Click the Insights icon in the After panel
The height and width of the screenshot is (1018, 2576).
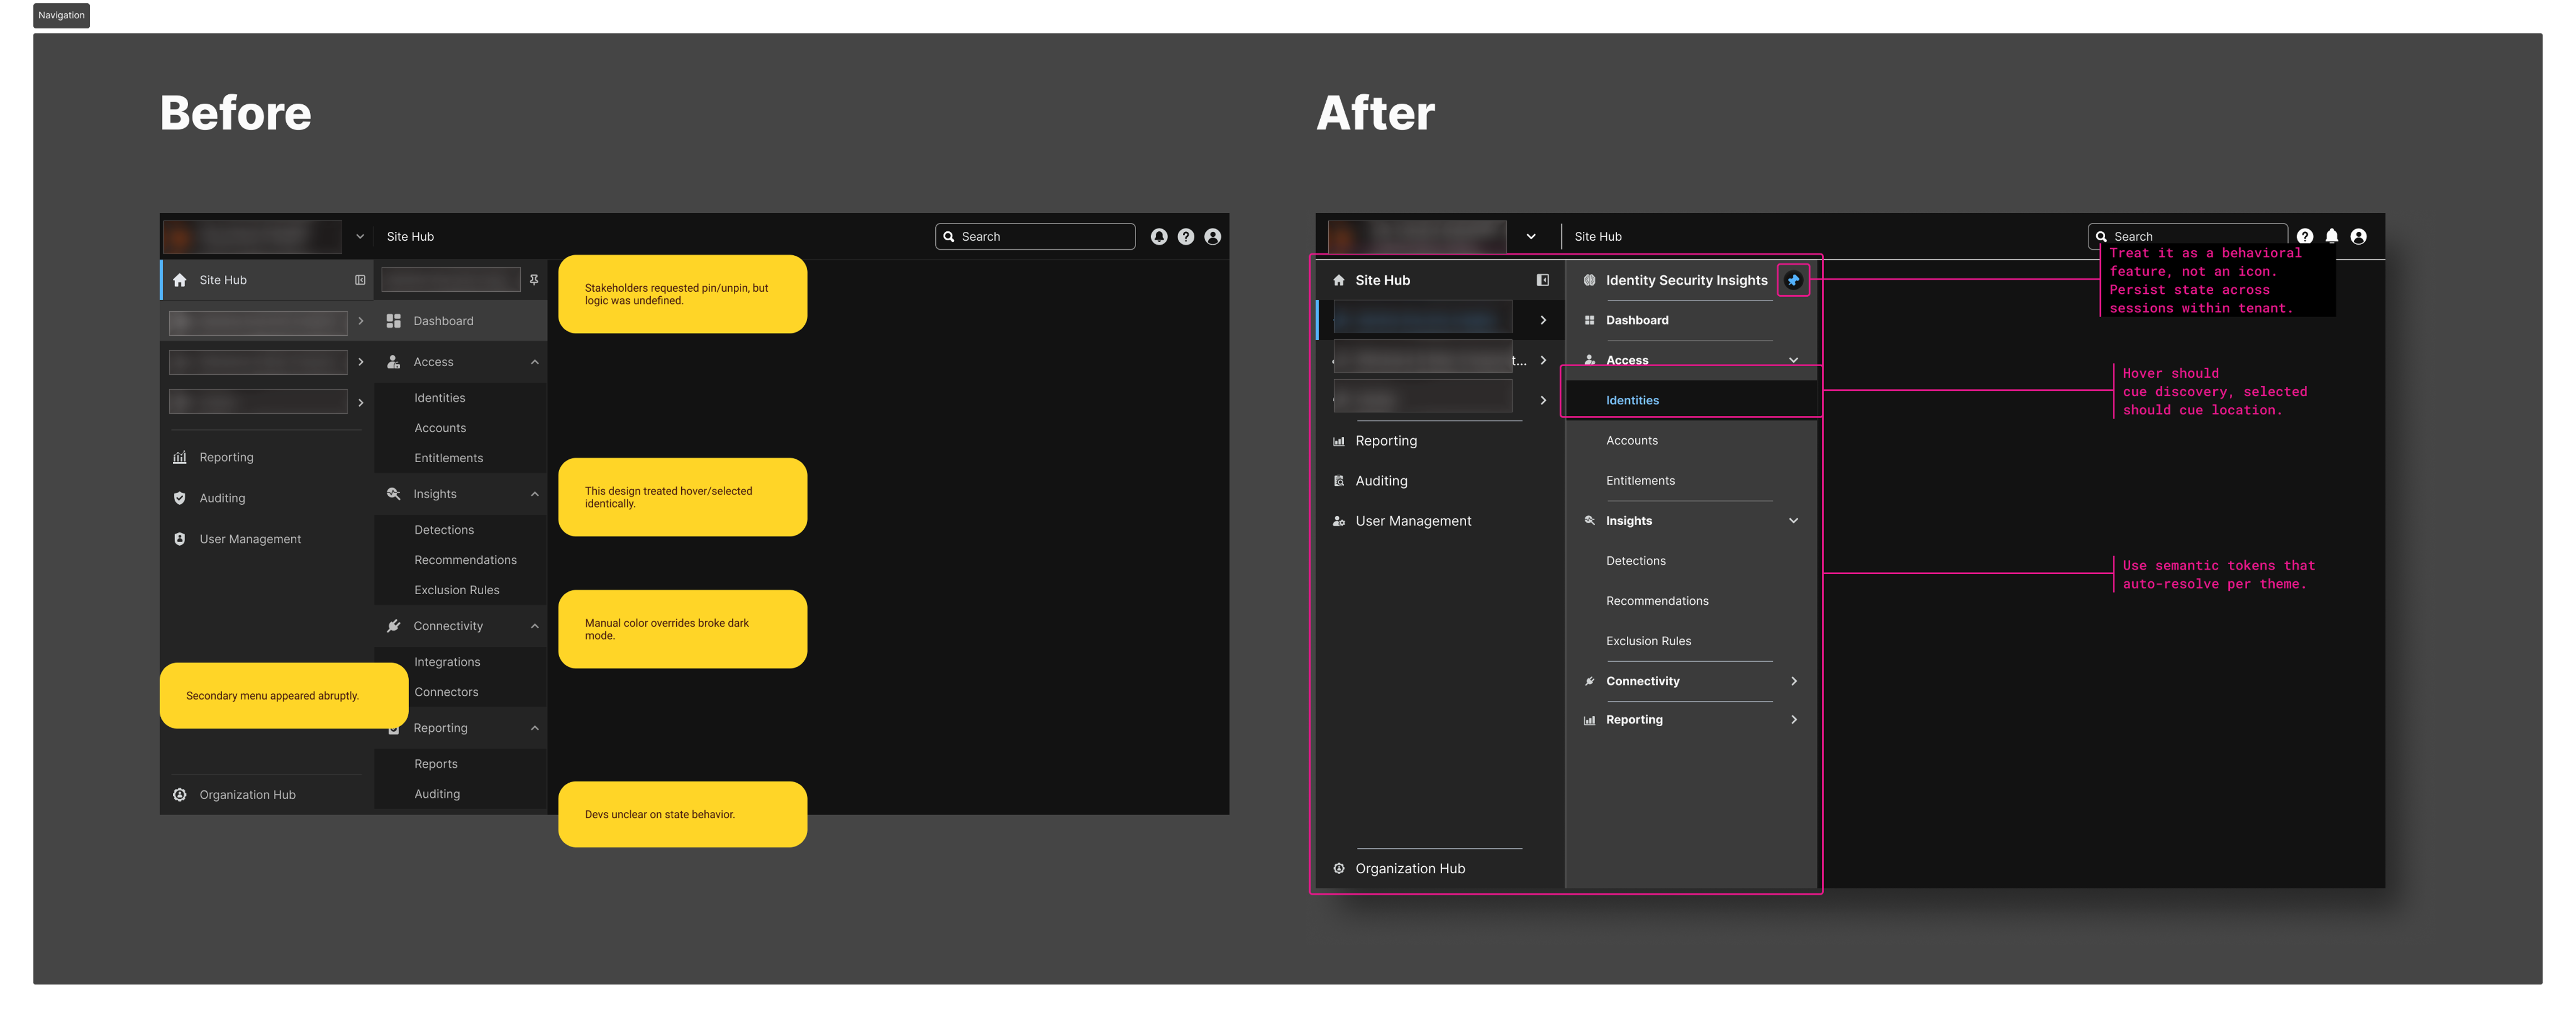(x=1590, y=521)
